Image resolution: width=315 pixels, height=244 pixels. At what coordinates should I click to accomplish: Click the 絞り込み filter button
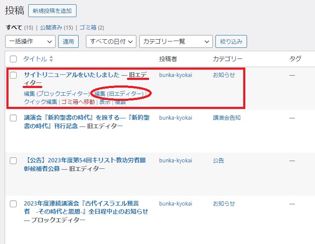tap(231, 41)
